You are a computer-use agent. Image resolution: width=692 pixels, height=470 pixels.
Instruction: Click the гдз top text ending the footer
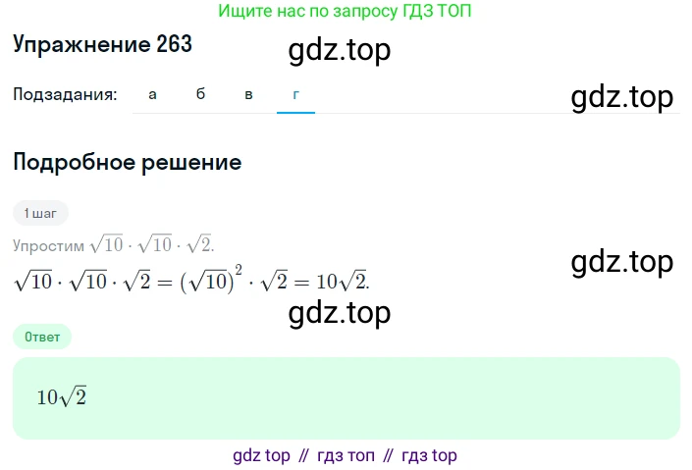point(429,455)
